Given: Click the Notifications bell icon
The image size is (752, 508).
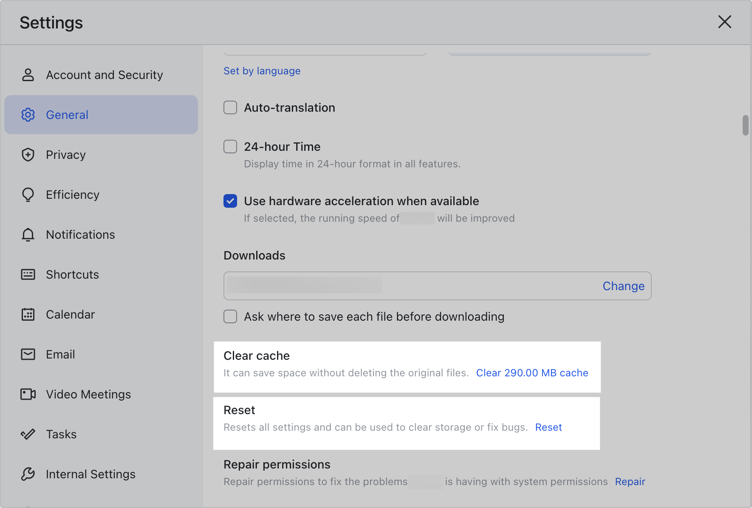Looking at the screenshot, I should (x=28, y=234).
